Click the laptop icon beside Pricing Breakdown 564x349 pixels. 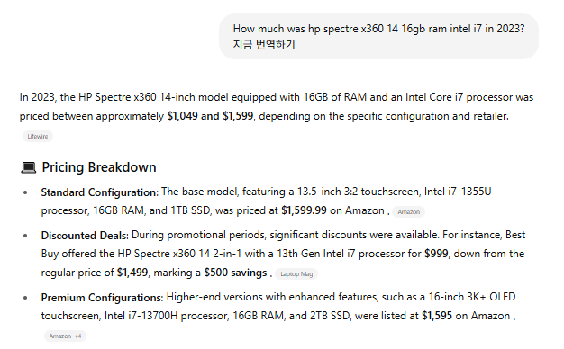[29, 167]
